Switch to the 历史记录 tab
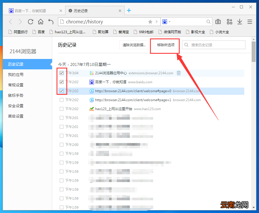Screen dimensions: 259x213 pyautogui.click(x=95, y=11)
